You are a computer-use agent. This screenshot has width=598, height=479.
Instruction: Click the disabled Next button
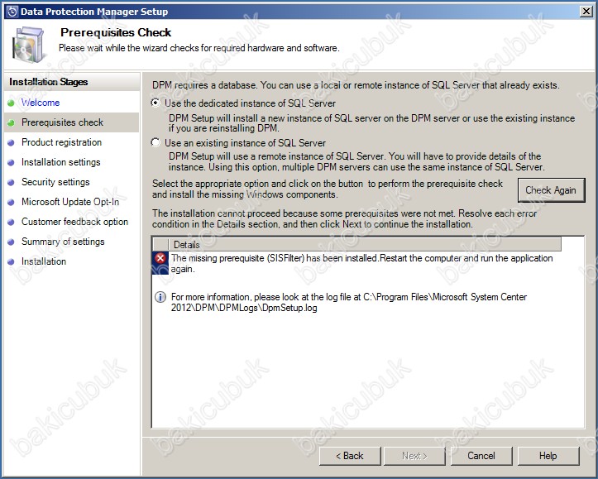414,456
